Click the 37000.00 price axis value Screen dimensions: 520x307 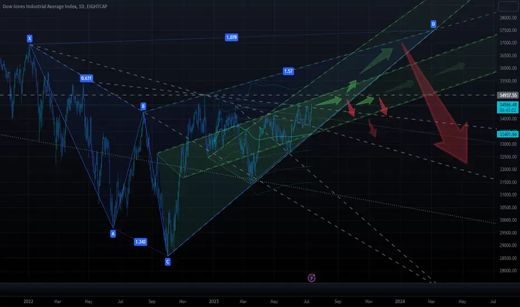508,43
